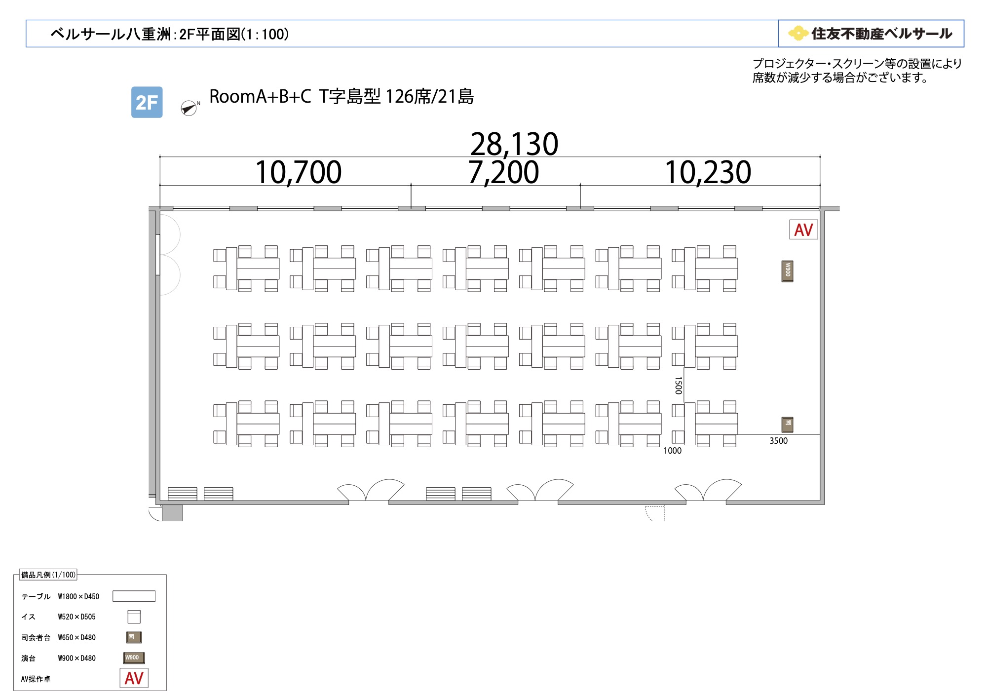Click the heading RoomA+B+C T字島型 126席/21島
The image size is (987, 698).
pyautogui.click(x=342, y=97)
